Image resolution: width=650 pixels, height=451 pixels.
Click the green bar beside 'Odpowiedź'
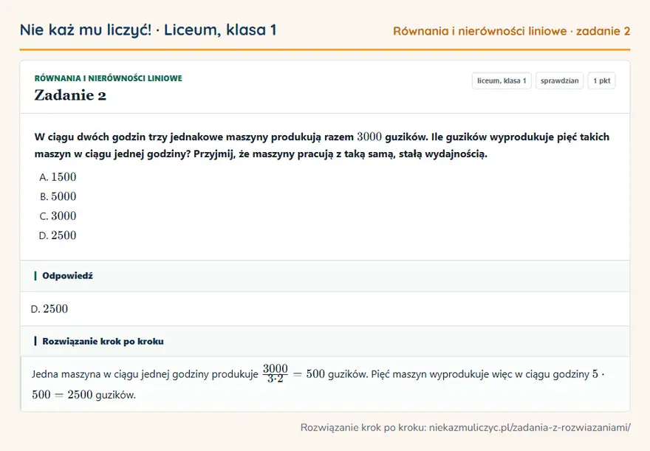(35, 276)
